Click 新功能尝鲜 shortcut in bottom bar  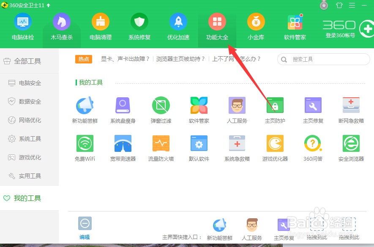[219, 229]
